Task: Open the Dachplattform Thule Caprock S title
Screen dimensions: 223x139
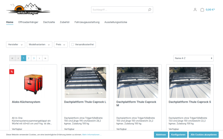Action: click(x=190, y=102)
